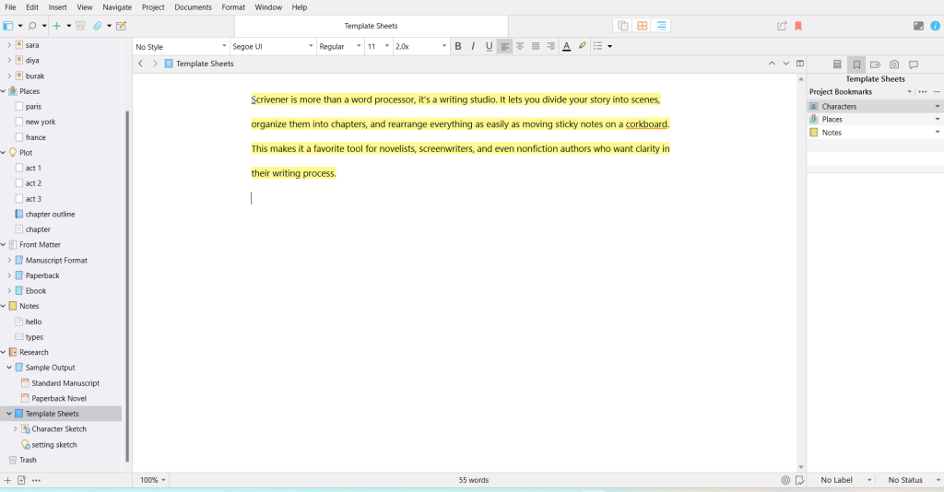Screen dimensions: 944x492
Task: Open the Documents menu
Action: tap(193, 7)
